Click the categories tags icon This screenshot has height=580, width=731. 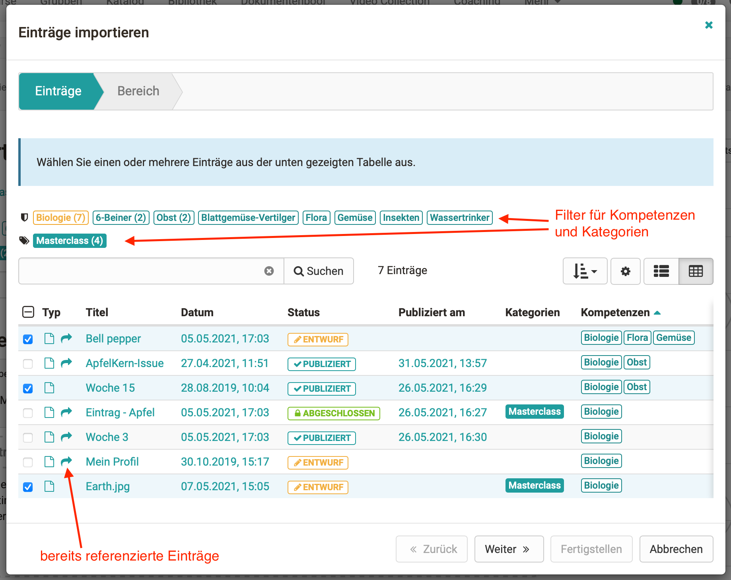click(24, 241)
